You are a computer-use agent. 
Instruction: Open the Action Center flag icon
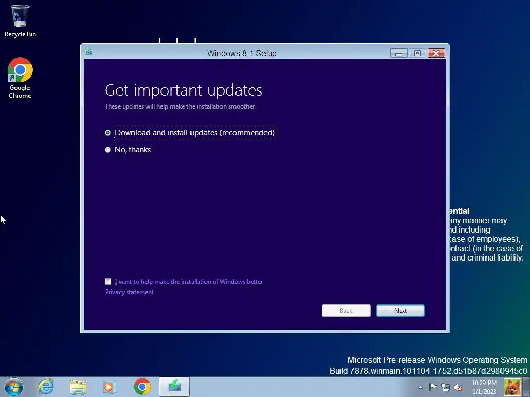click(x=433, y=387)
